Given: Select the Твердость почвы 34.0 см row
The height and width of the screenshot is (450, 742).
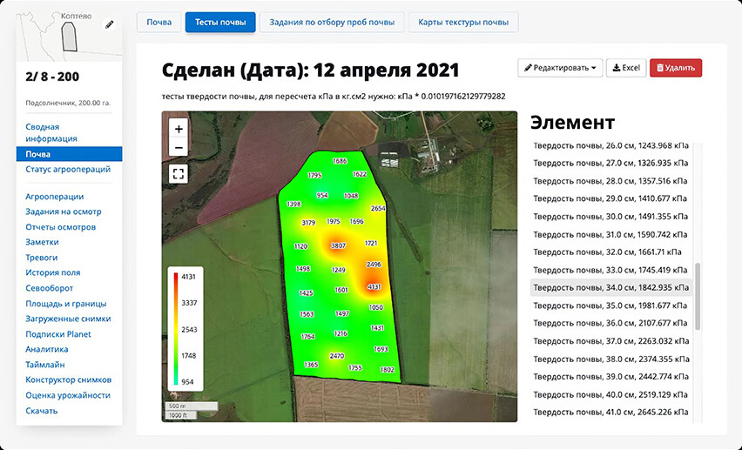Looking at the screenshot, I should [610, 287].
